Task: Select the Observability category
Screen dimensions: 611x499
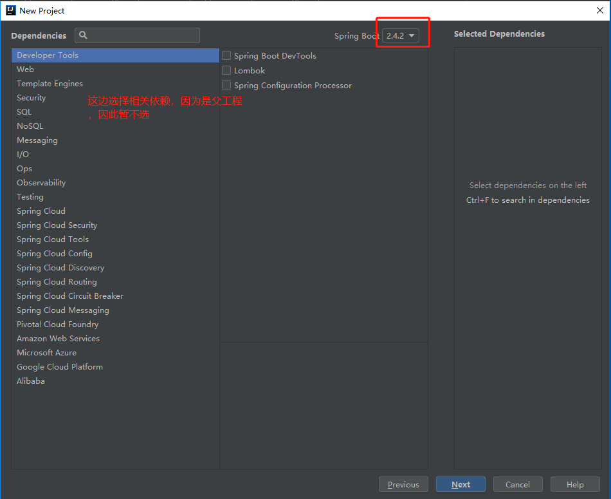Action: coord(115,183)
